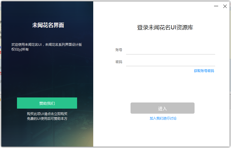
Task: Click the 权归[y]所有 copyright line
Action: point(20,49)
